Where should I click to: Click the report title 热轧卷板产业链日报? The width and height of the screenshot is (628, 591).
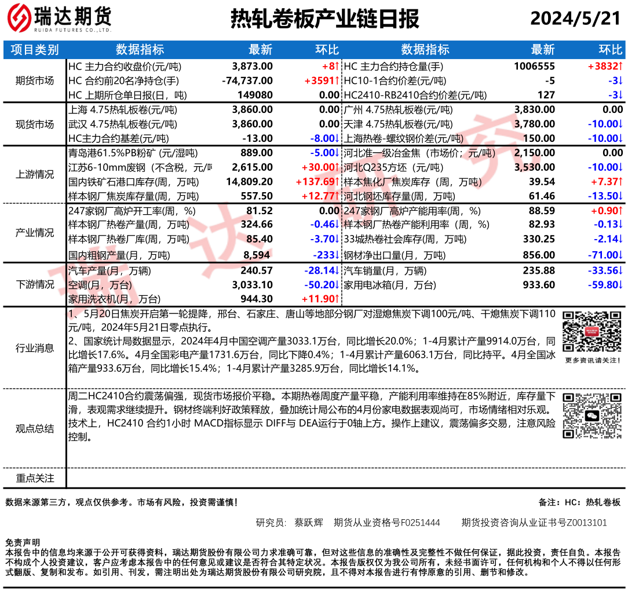[324, 20]
